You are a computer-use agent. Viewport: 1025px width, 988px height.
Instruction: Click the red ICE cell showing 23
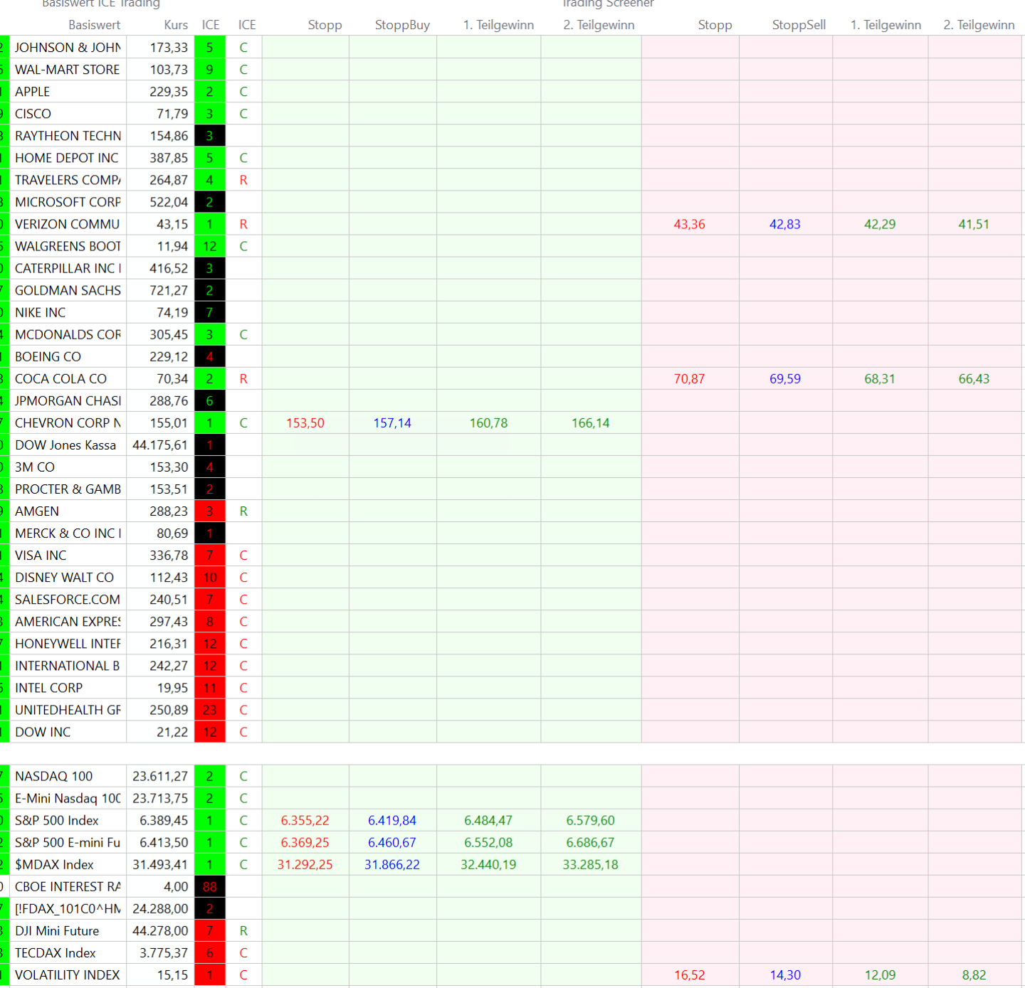(x=210, y=710)
